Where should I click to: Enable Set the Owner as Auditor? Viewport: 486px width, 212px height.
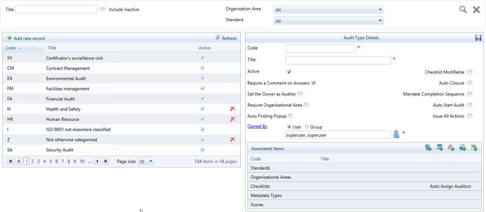click(x=300, y=94)
